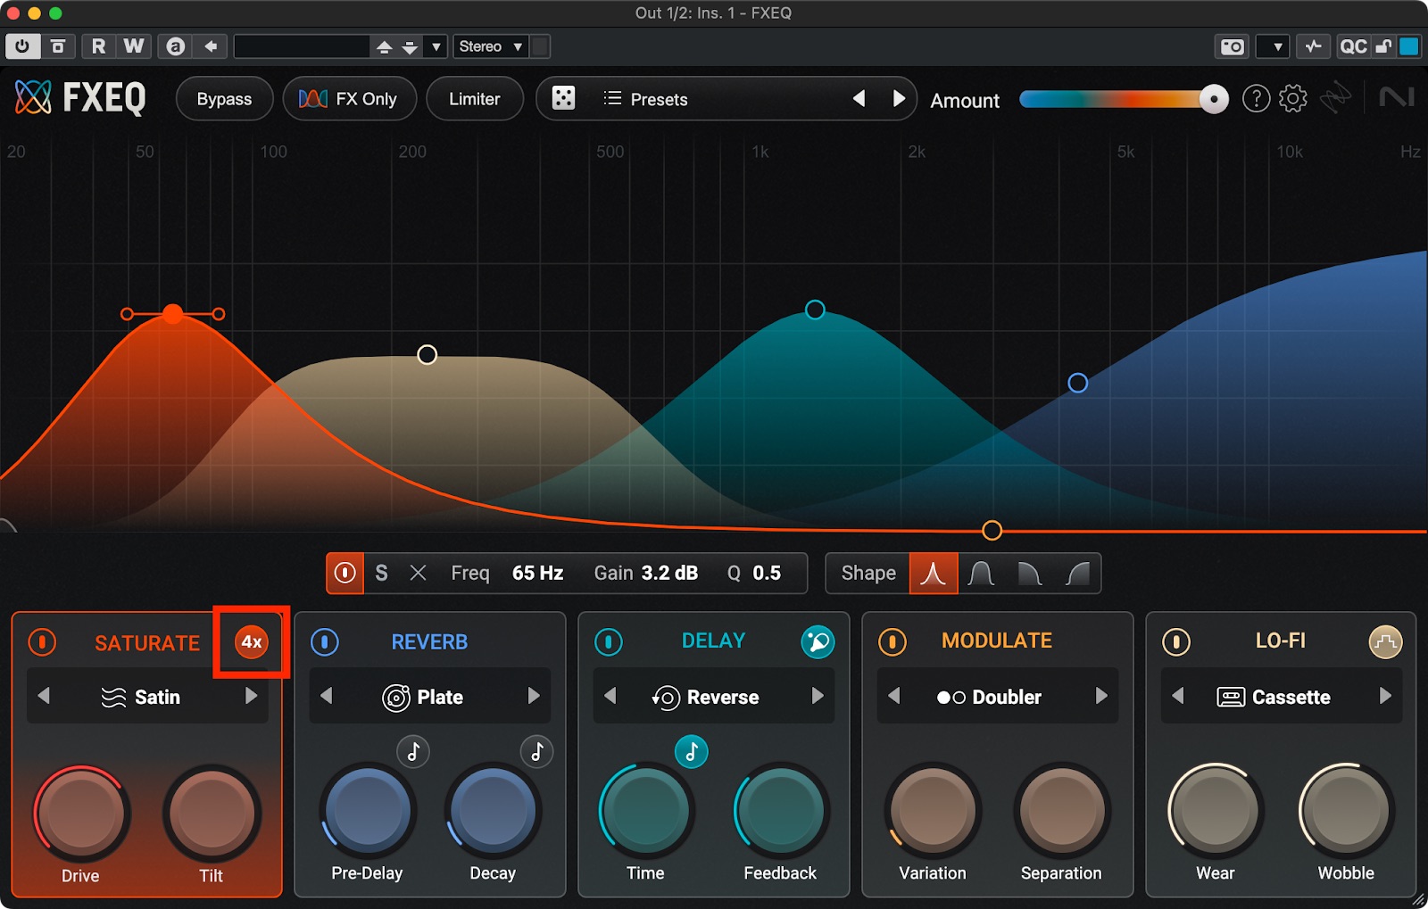The image size is (1428, 909).
Task: Click the Drive knob
Action: 81,814
